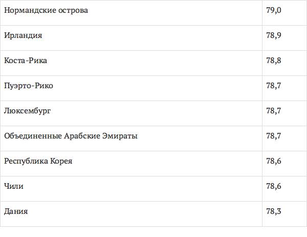This screenshot has height=237, width=307.
Task: Click the Нормандские острова country cell
Action: 46,10
